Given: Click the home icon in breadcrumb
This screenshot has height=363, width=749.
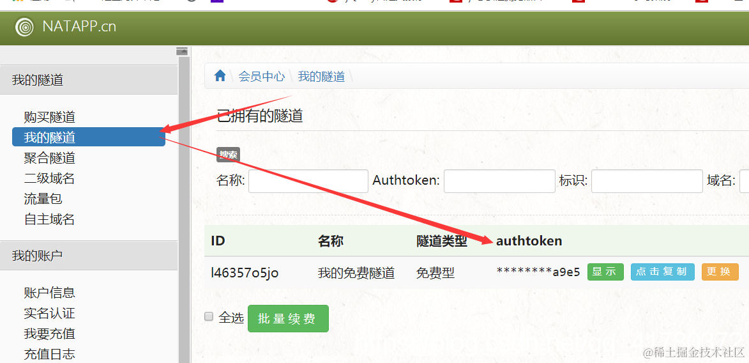Looking at the screenshot, I should 220,75.
